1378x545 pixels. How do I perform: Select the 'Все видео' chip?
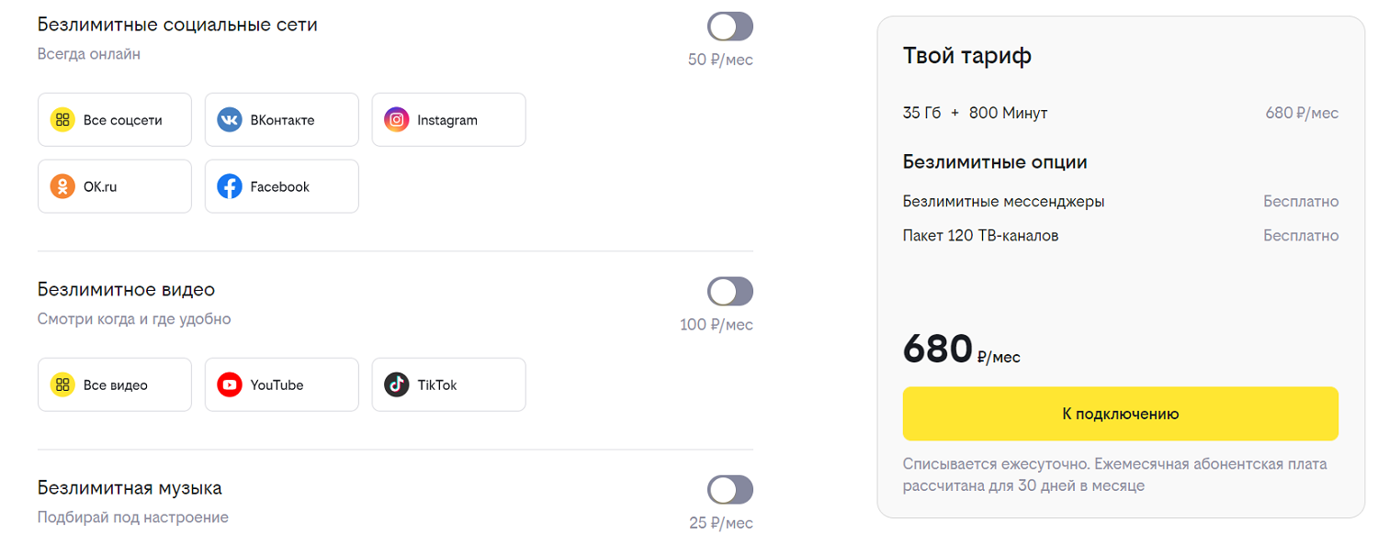(115, 384)
